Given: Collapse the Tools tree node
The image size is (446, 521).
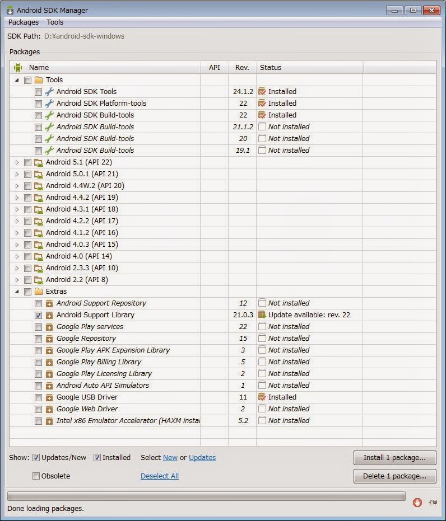Looking at the screenshot, I should coord(17,80).
